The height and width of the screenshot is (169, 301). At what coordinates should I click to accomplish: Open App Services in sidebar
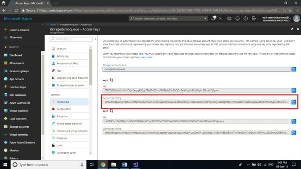pyautogui.click(x=17, y=79)
